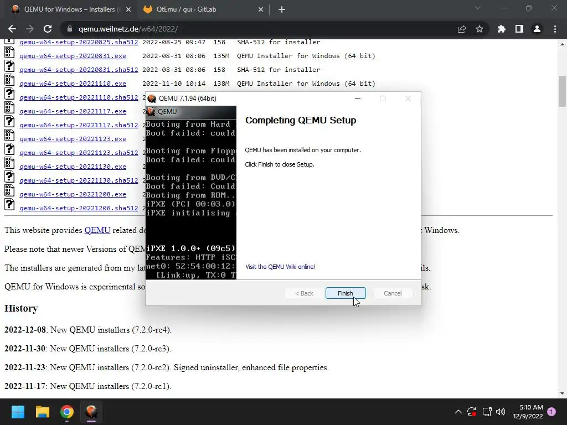Open the Windows Start menu

click(18, 412)
